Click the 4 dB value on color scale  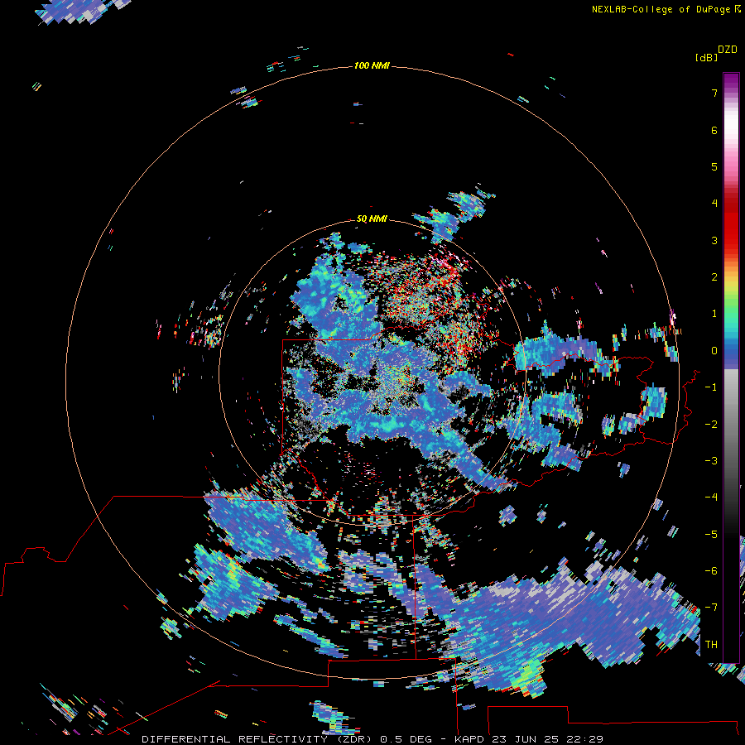(x=714, y=204)
